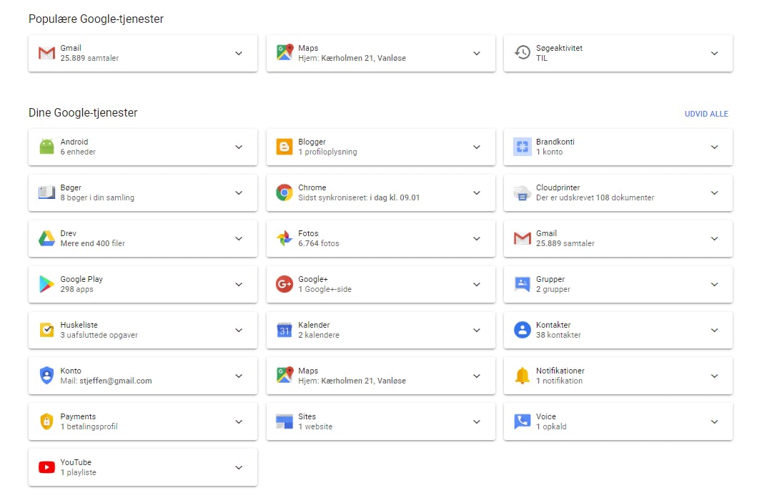The height and width of the screenshot is (498, 757).
Task: Click the Bøger book icon
Action: [47, 192]
